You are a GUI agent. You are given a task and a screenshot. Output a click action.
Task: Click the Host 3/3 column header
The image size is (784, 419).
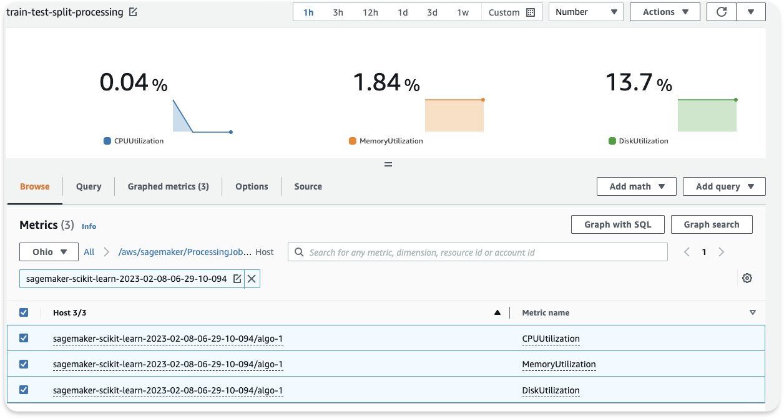coord(69,312)
